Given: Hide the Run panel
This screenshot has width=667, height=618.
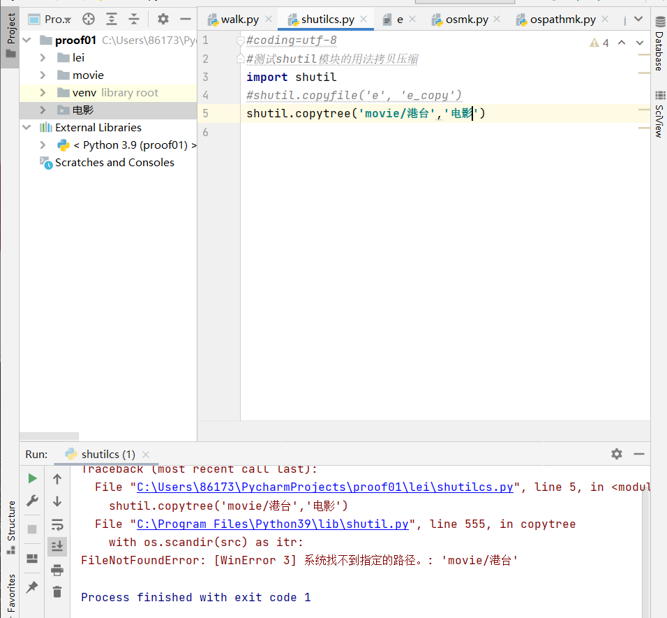Looking at the screenshot, I should [x=639, y=454].
